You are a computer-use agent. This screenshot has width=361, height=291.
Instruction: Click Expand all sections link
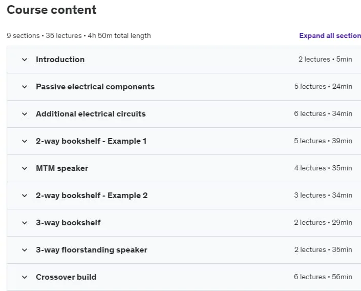330,35
